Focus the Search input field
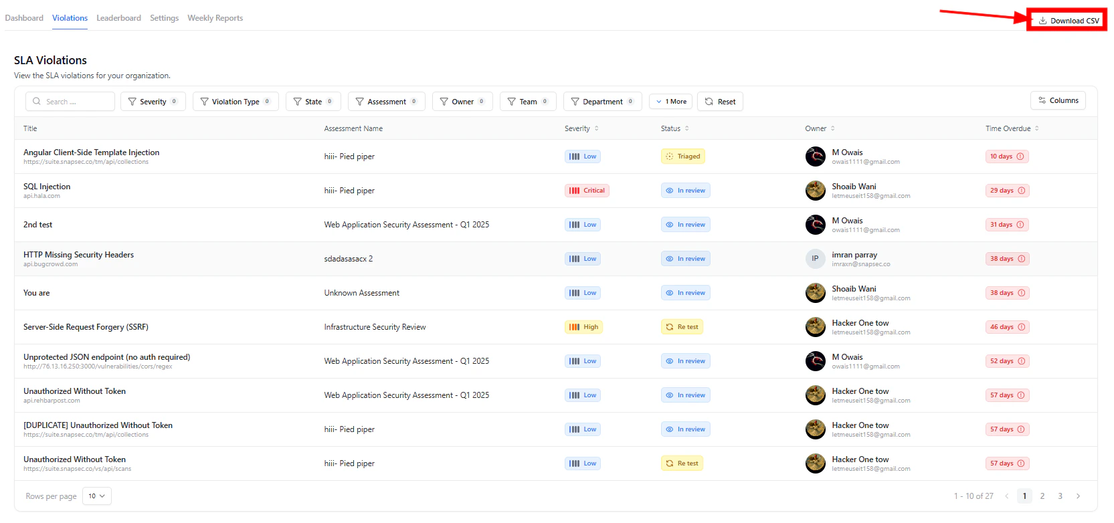Screen dimensions: 1114x523 tap(70, 102)
